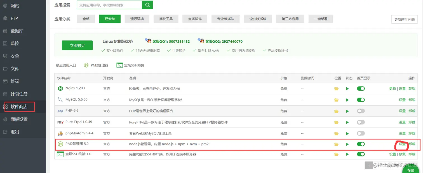Open the PHP-5.6 folder location icon

[x=336, y=111]
